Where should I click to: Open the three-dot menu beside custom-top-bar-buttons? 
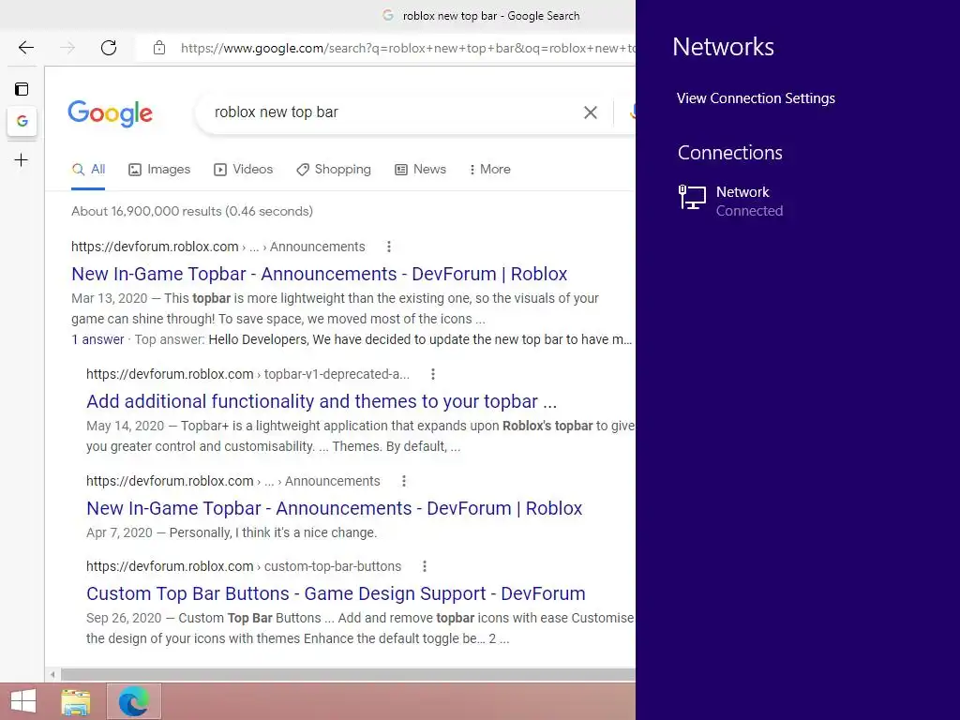pyautogui.click(x=425, y=566)
